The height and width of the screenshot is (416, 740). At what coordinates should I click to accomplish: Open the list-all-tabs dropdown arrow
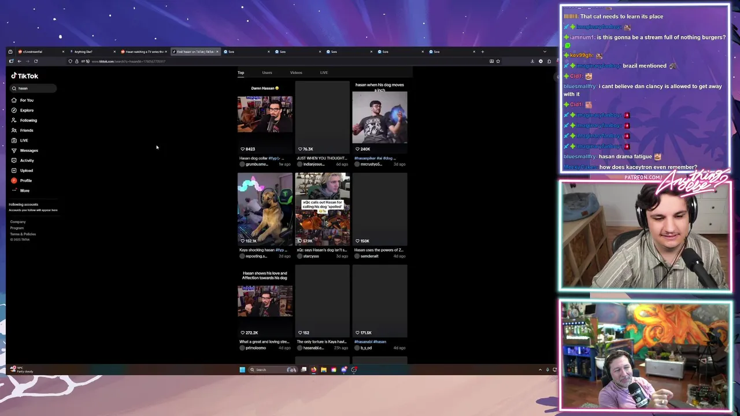pyautogui.click(x=545, y=52)
